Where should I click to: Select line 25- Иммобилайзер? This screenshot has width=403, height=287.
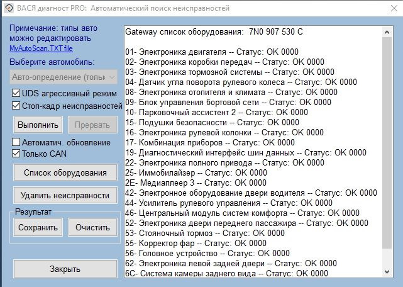(196, 172)
